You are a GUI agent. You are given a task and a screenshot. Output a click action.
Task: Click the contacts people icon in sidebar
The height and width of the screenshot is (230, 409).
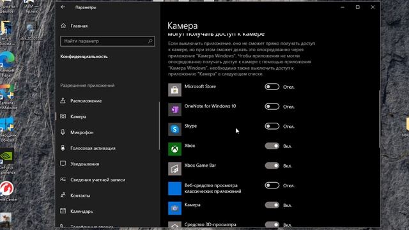coord(63,195)
